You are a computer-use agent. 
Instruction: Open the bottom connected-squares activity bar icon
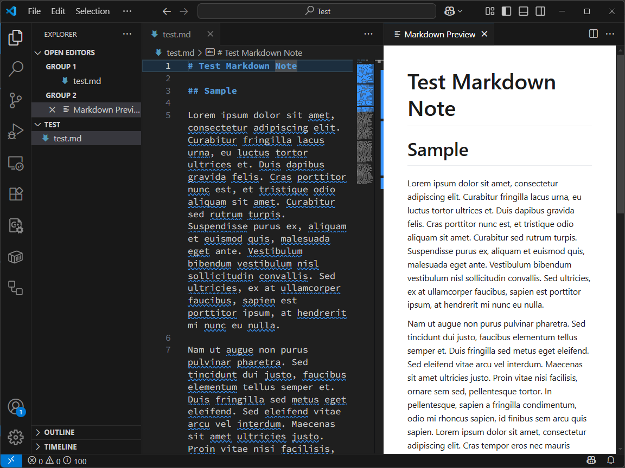pos(16,288)
